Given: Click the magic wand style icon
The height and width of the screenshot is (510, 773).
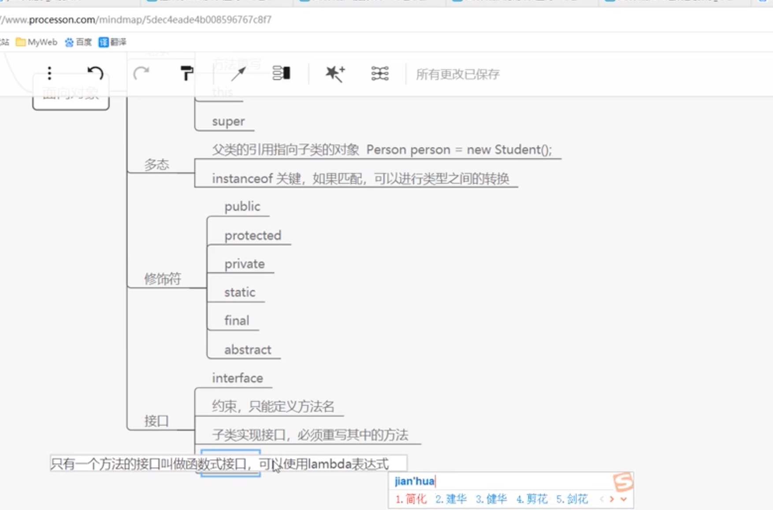Looking at the screenshot, I should click(335, 74).
